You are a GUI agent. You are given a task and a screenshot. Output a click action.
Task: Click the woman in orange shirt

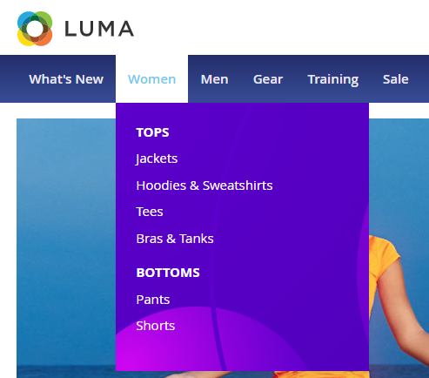click(399, 305)
